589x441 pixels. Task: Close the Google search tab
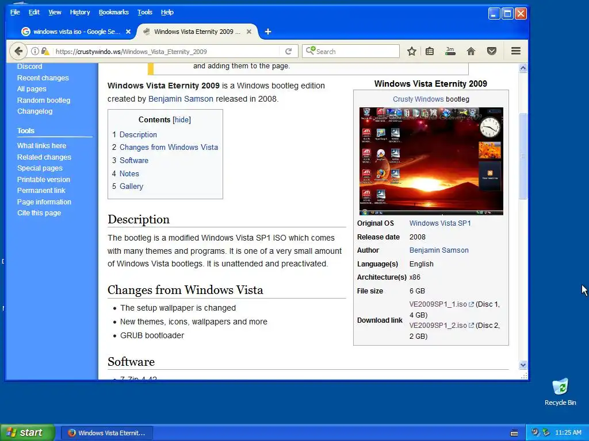(x=128, y=32)
